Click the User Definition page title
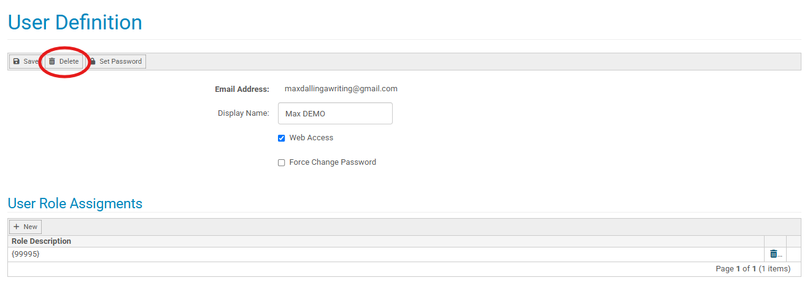Image resolution: width=810 pixels, height=283 pixels. (75, 23)
